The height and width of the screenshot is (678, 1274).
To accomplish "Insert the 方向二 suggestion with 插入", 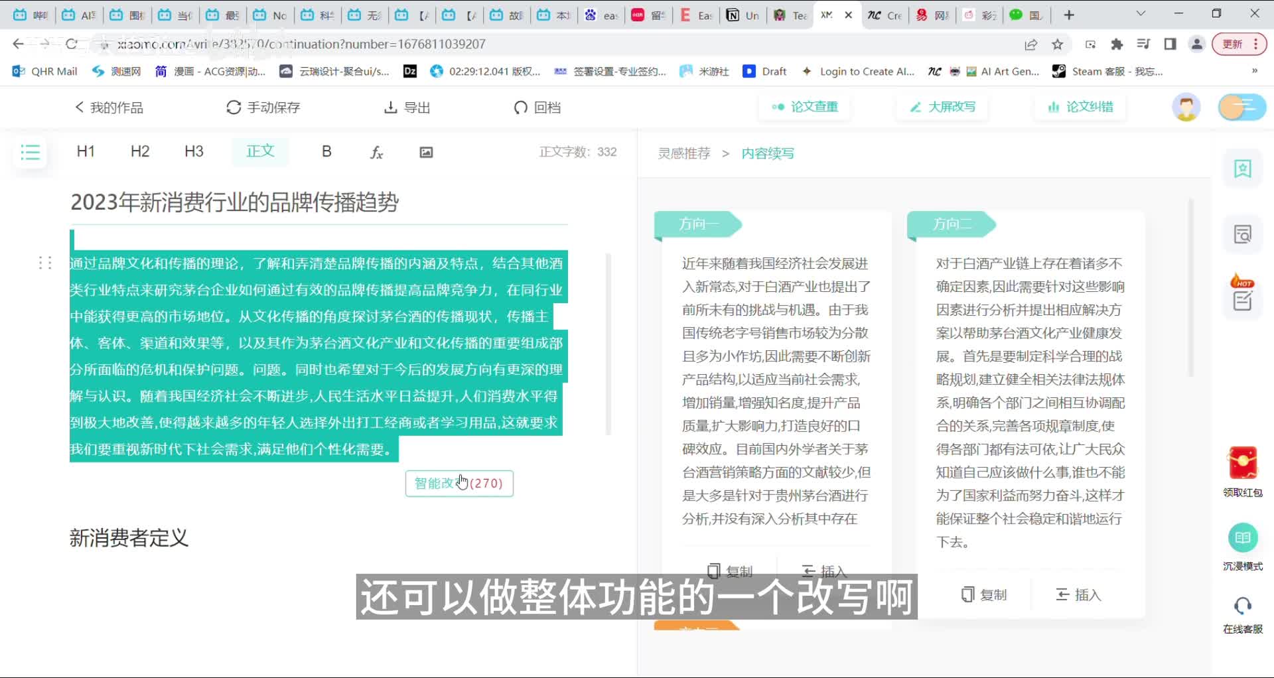I will point(1078,595).
